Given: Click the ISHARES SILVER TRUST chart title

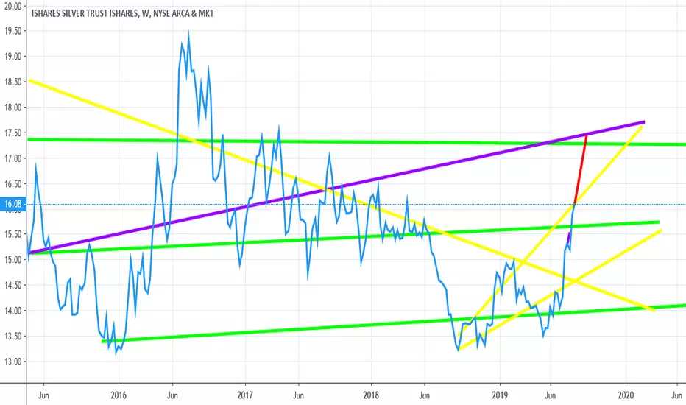Looking at the screenshot, I should (122, 13).
